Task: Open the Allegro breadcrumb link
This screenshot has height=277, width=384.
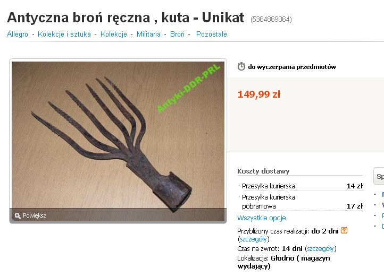Action: point(18,34)
